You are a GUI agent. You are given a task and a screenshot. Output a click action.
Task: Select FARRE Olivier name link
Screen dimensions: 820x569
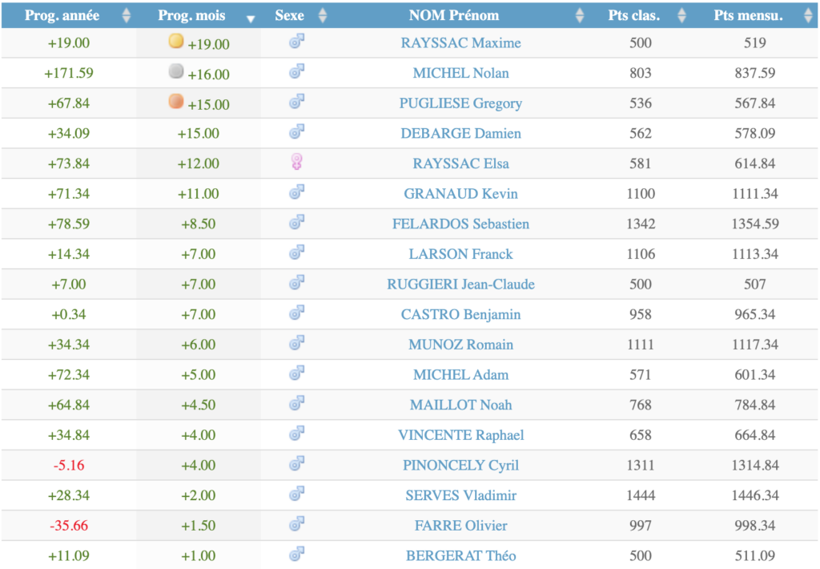(x=460, y=525)
